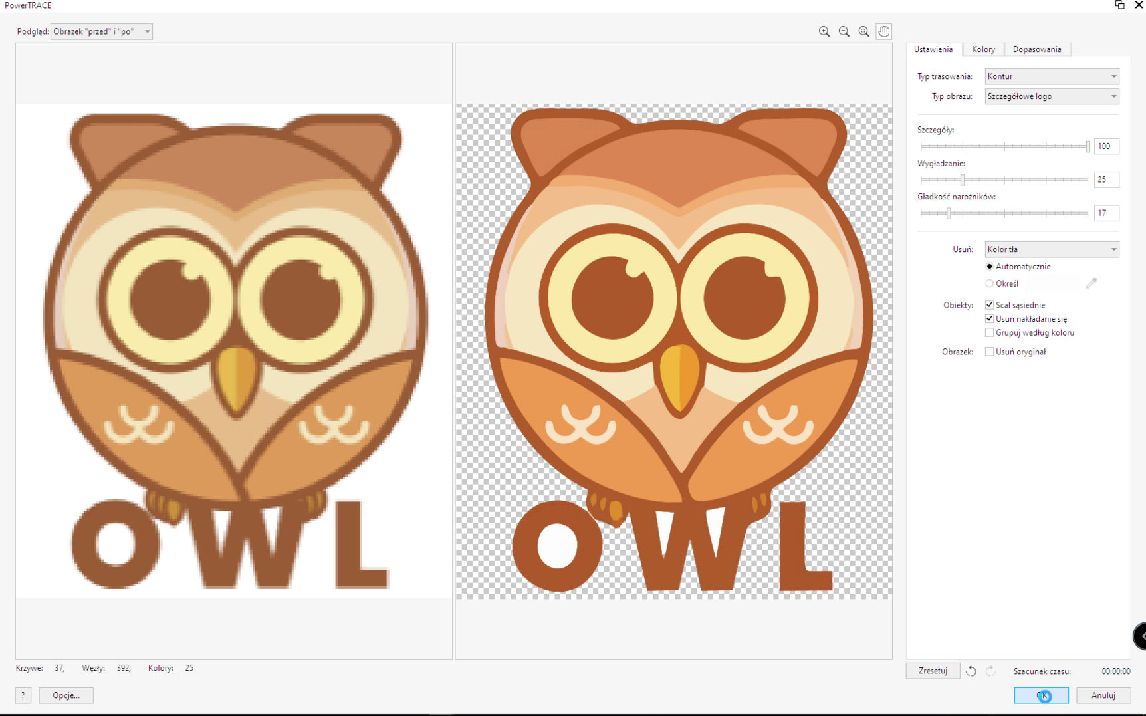The height and width of the screenshot is (716, 1146).
Task: Click the undo arrow next to Zresetuj
Action: [971, 671]
